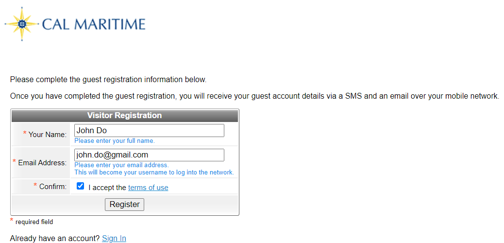
Task: Click the "Please enter your full name" hint
Action: coord(115,140)
